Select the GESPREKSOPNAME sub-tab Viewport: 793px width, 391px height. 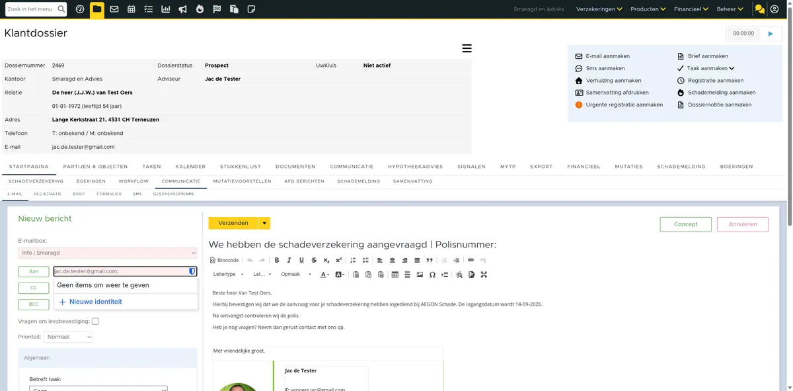[x=174, y=195]
